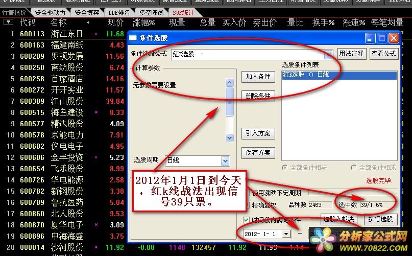The width and height of the screenshot is (412, 256).
Task: Switch to DDE排名 tab
Action: click(119, 12)
